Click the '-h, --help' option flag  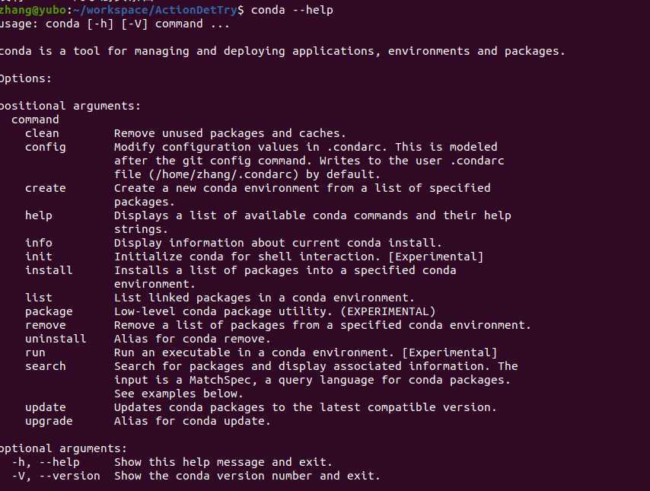(46, 462)
